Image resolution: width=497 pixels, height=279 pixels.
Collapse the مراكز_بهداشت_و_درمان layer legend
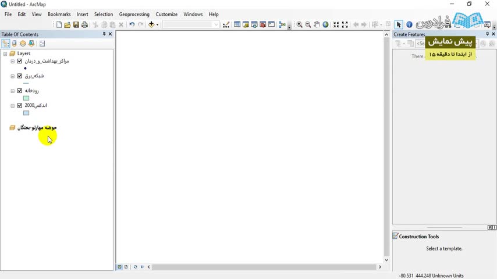(12, 62)
